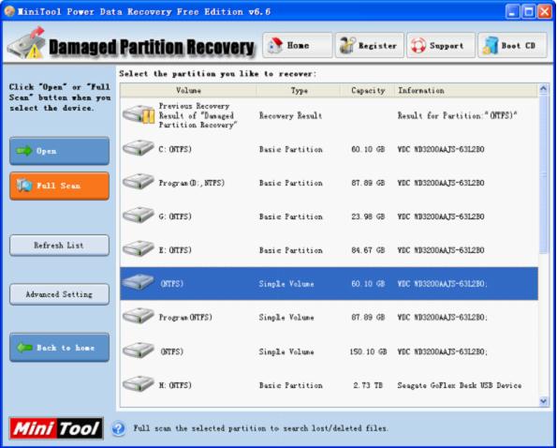Open Advanced Setting

point(59,294)
